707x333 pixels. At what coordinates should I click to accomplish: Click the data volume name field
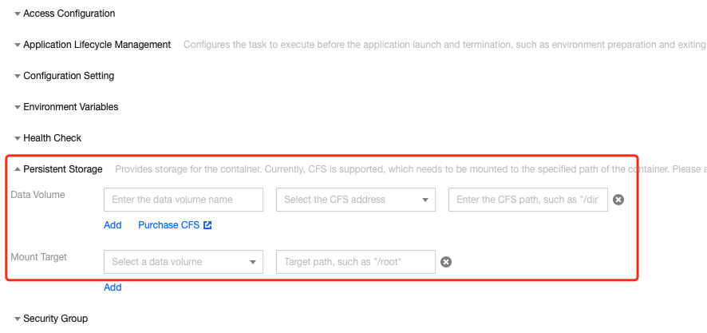tap(184, 200)
